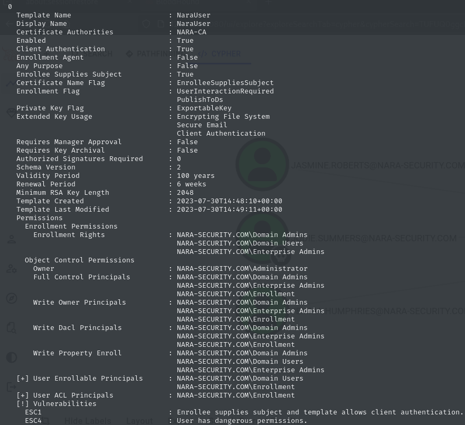Click the browser back arrow
Viewport: 465px width, 425px height.
click(9, 24)
